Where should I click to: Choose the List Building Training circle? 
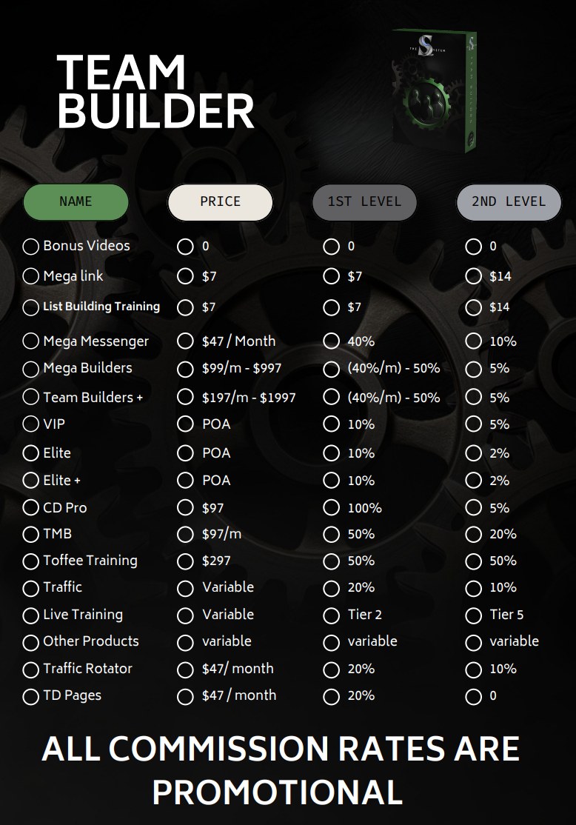point(31,307)
